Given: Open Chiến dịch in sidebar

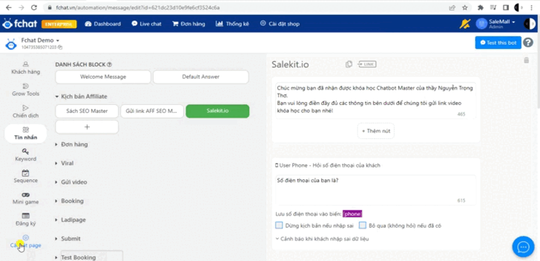Looking at the screenshot, I should [x=26, y=112].
